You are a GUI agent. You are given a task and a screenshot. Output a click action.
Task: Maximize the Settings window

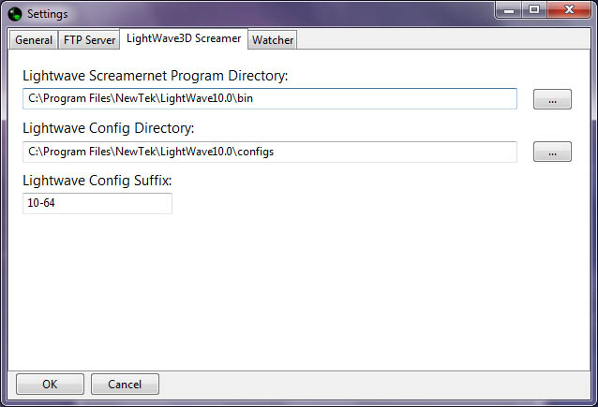point(534,11)
